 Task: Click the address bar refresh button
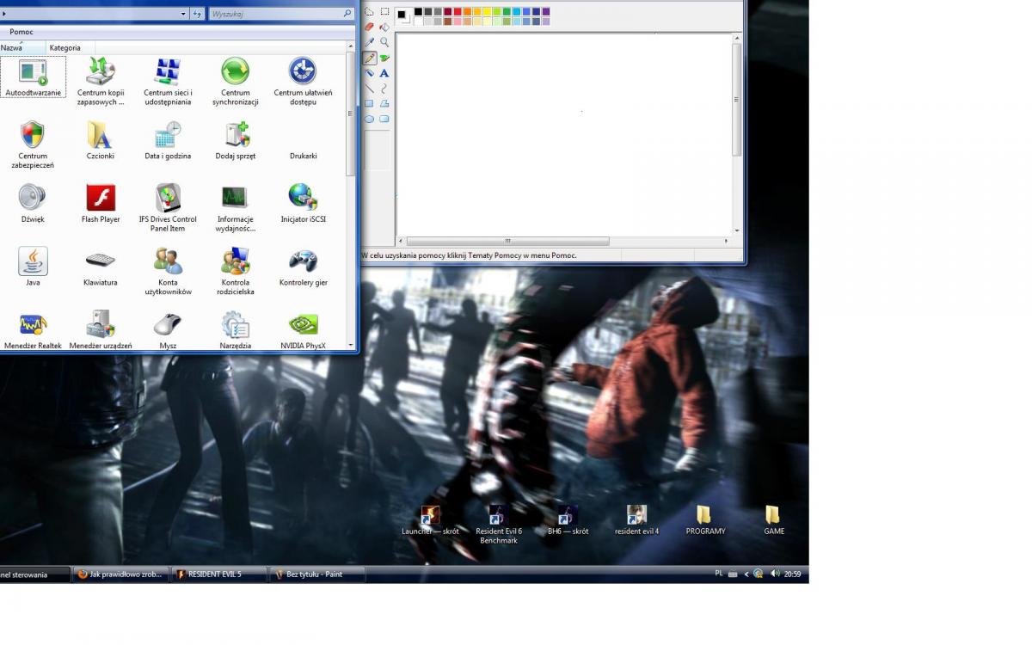(x=198, y=14)
